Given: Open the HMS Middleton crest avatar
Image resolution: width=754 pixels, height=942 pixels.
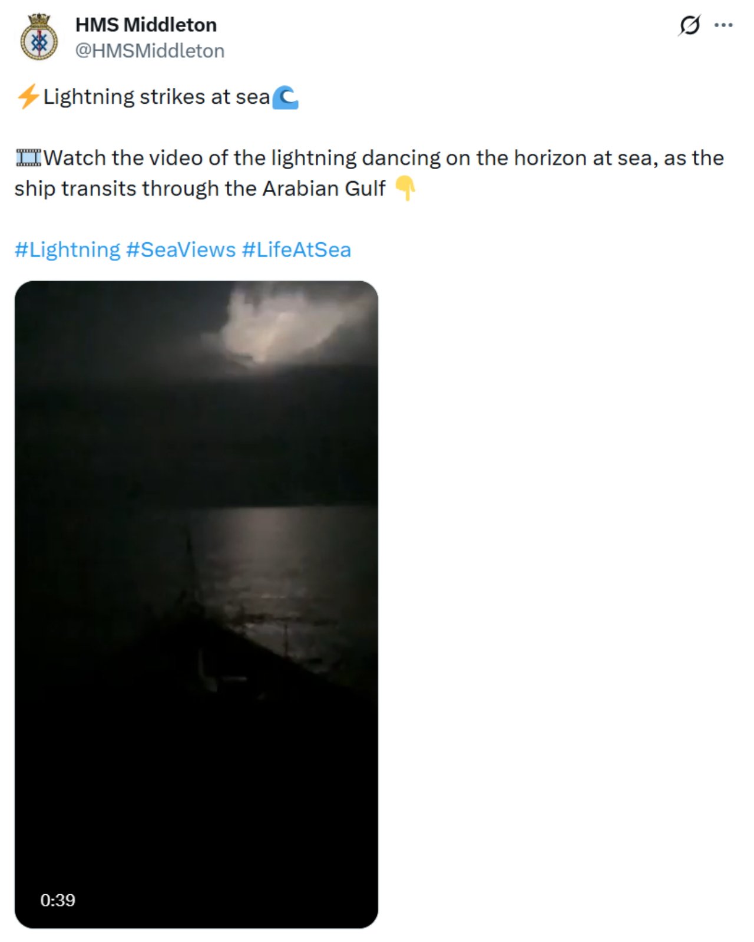Looking at the screenshot, I should pyautogui.click(x=39, y=37).
